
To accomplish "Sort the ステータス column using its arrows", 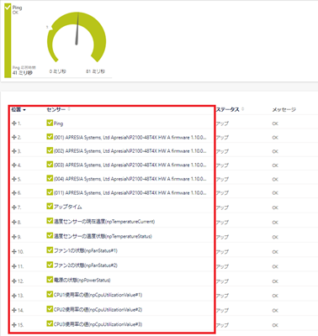I will (243, 109).
